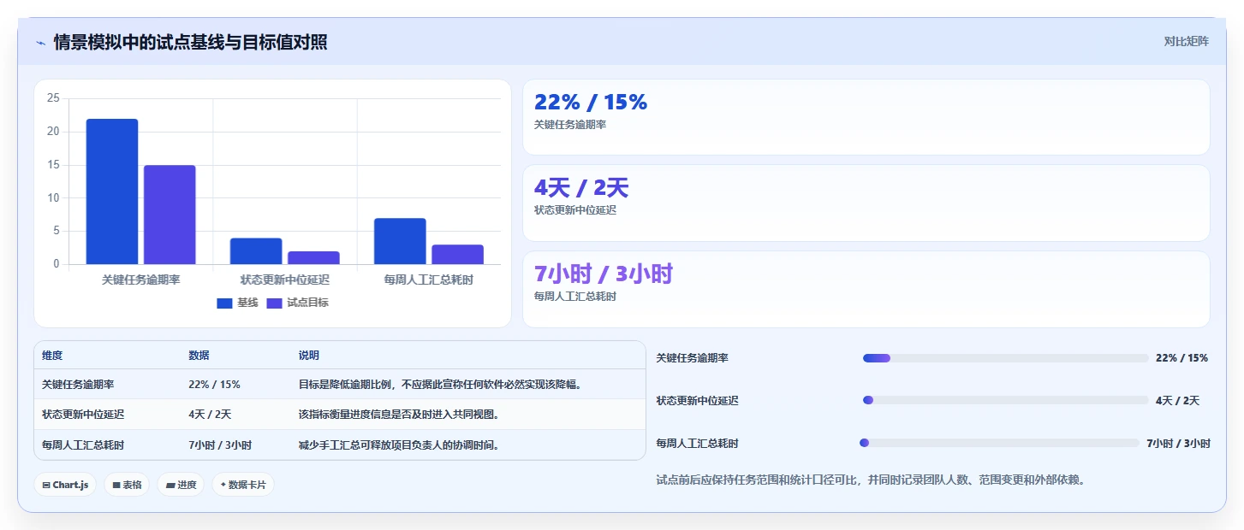
Task: Click table cell 状态更新中位延迟
Action: click(x=83, y=415)
